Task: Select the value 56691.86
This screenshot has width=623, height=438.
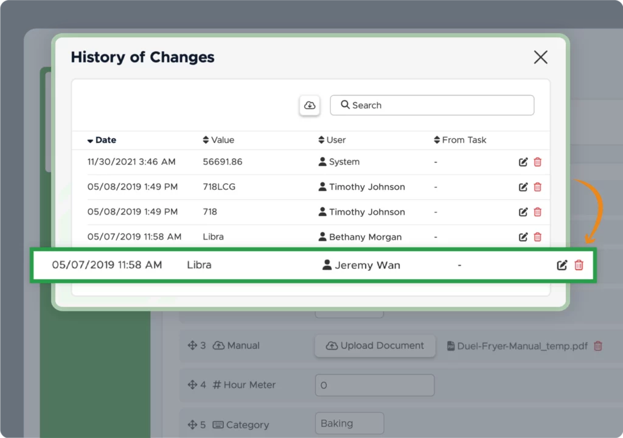Action: (x=223, y=162)
